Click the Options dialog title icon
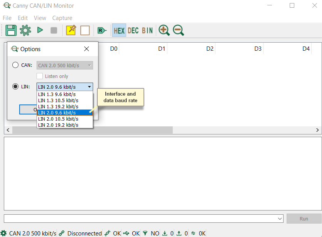322x237 pixels. 15,49
